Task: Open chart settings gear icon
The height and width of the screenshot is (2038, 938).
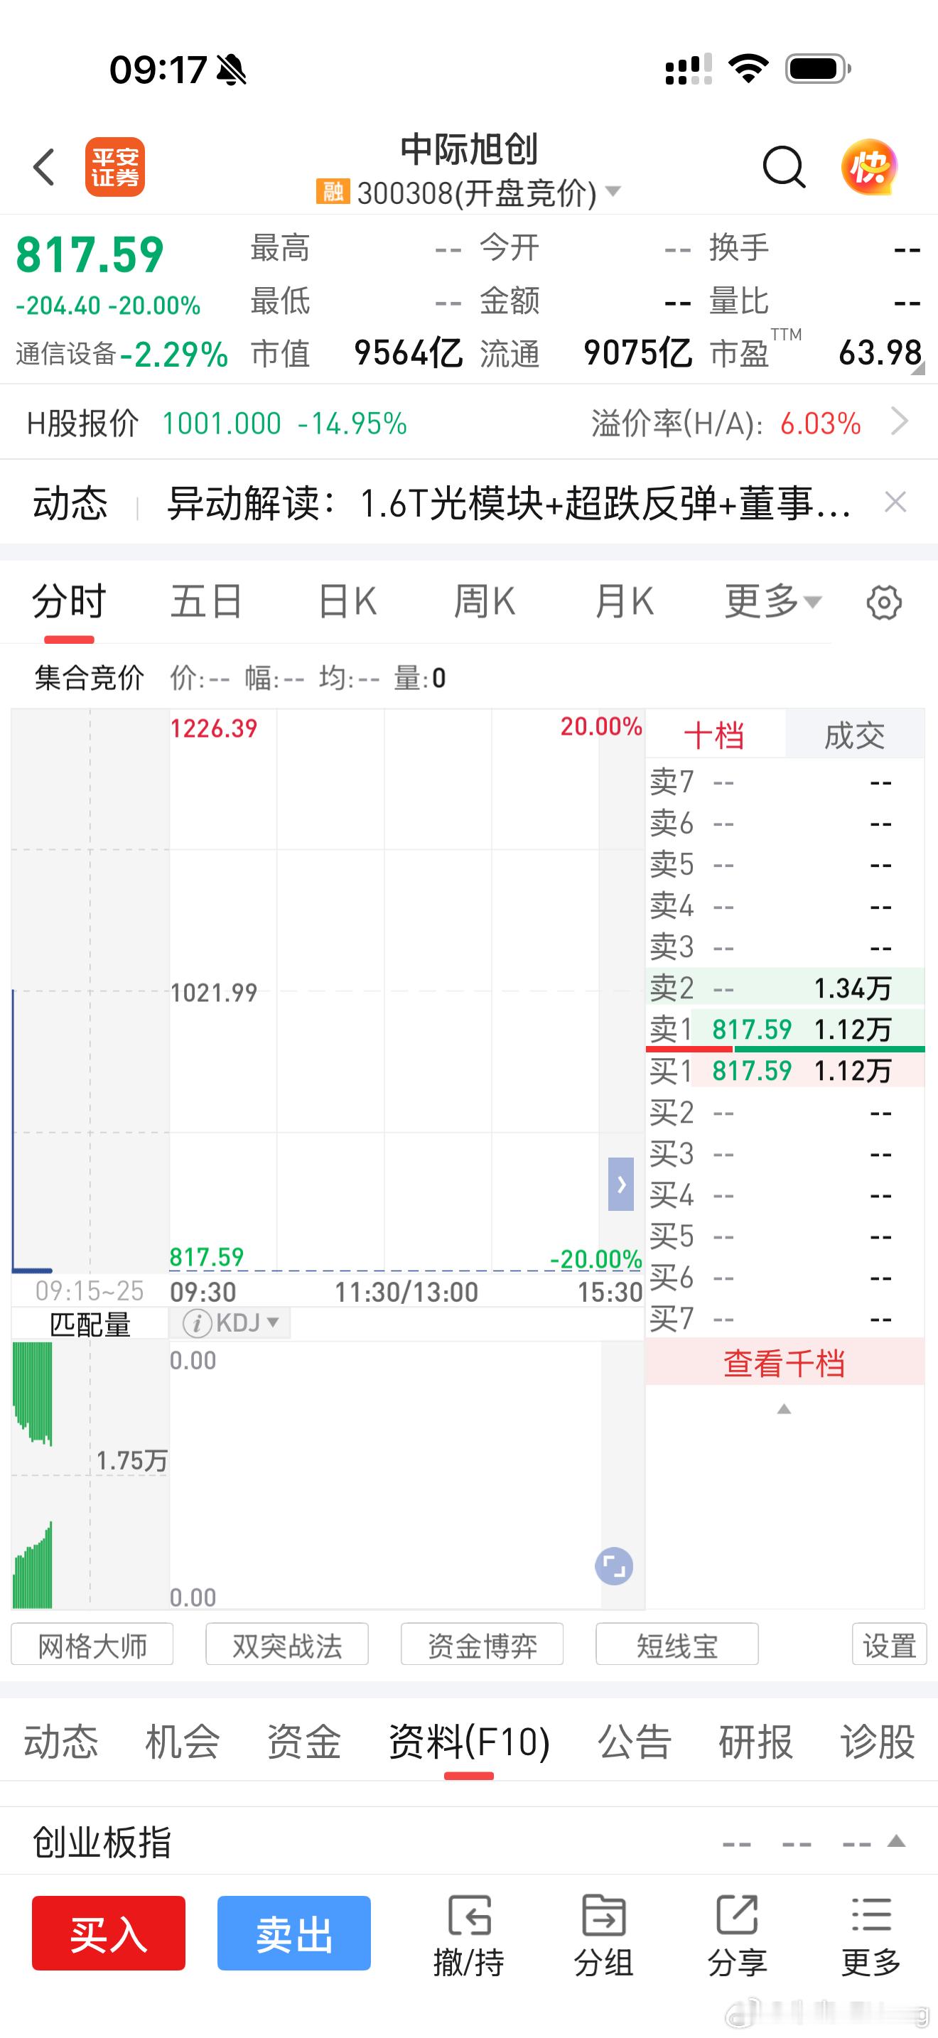Action: (883, 603)
